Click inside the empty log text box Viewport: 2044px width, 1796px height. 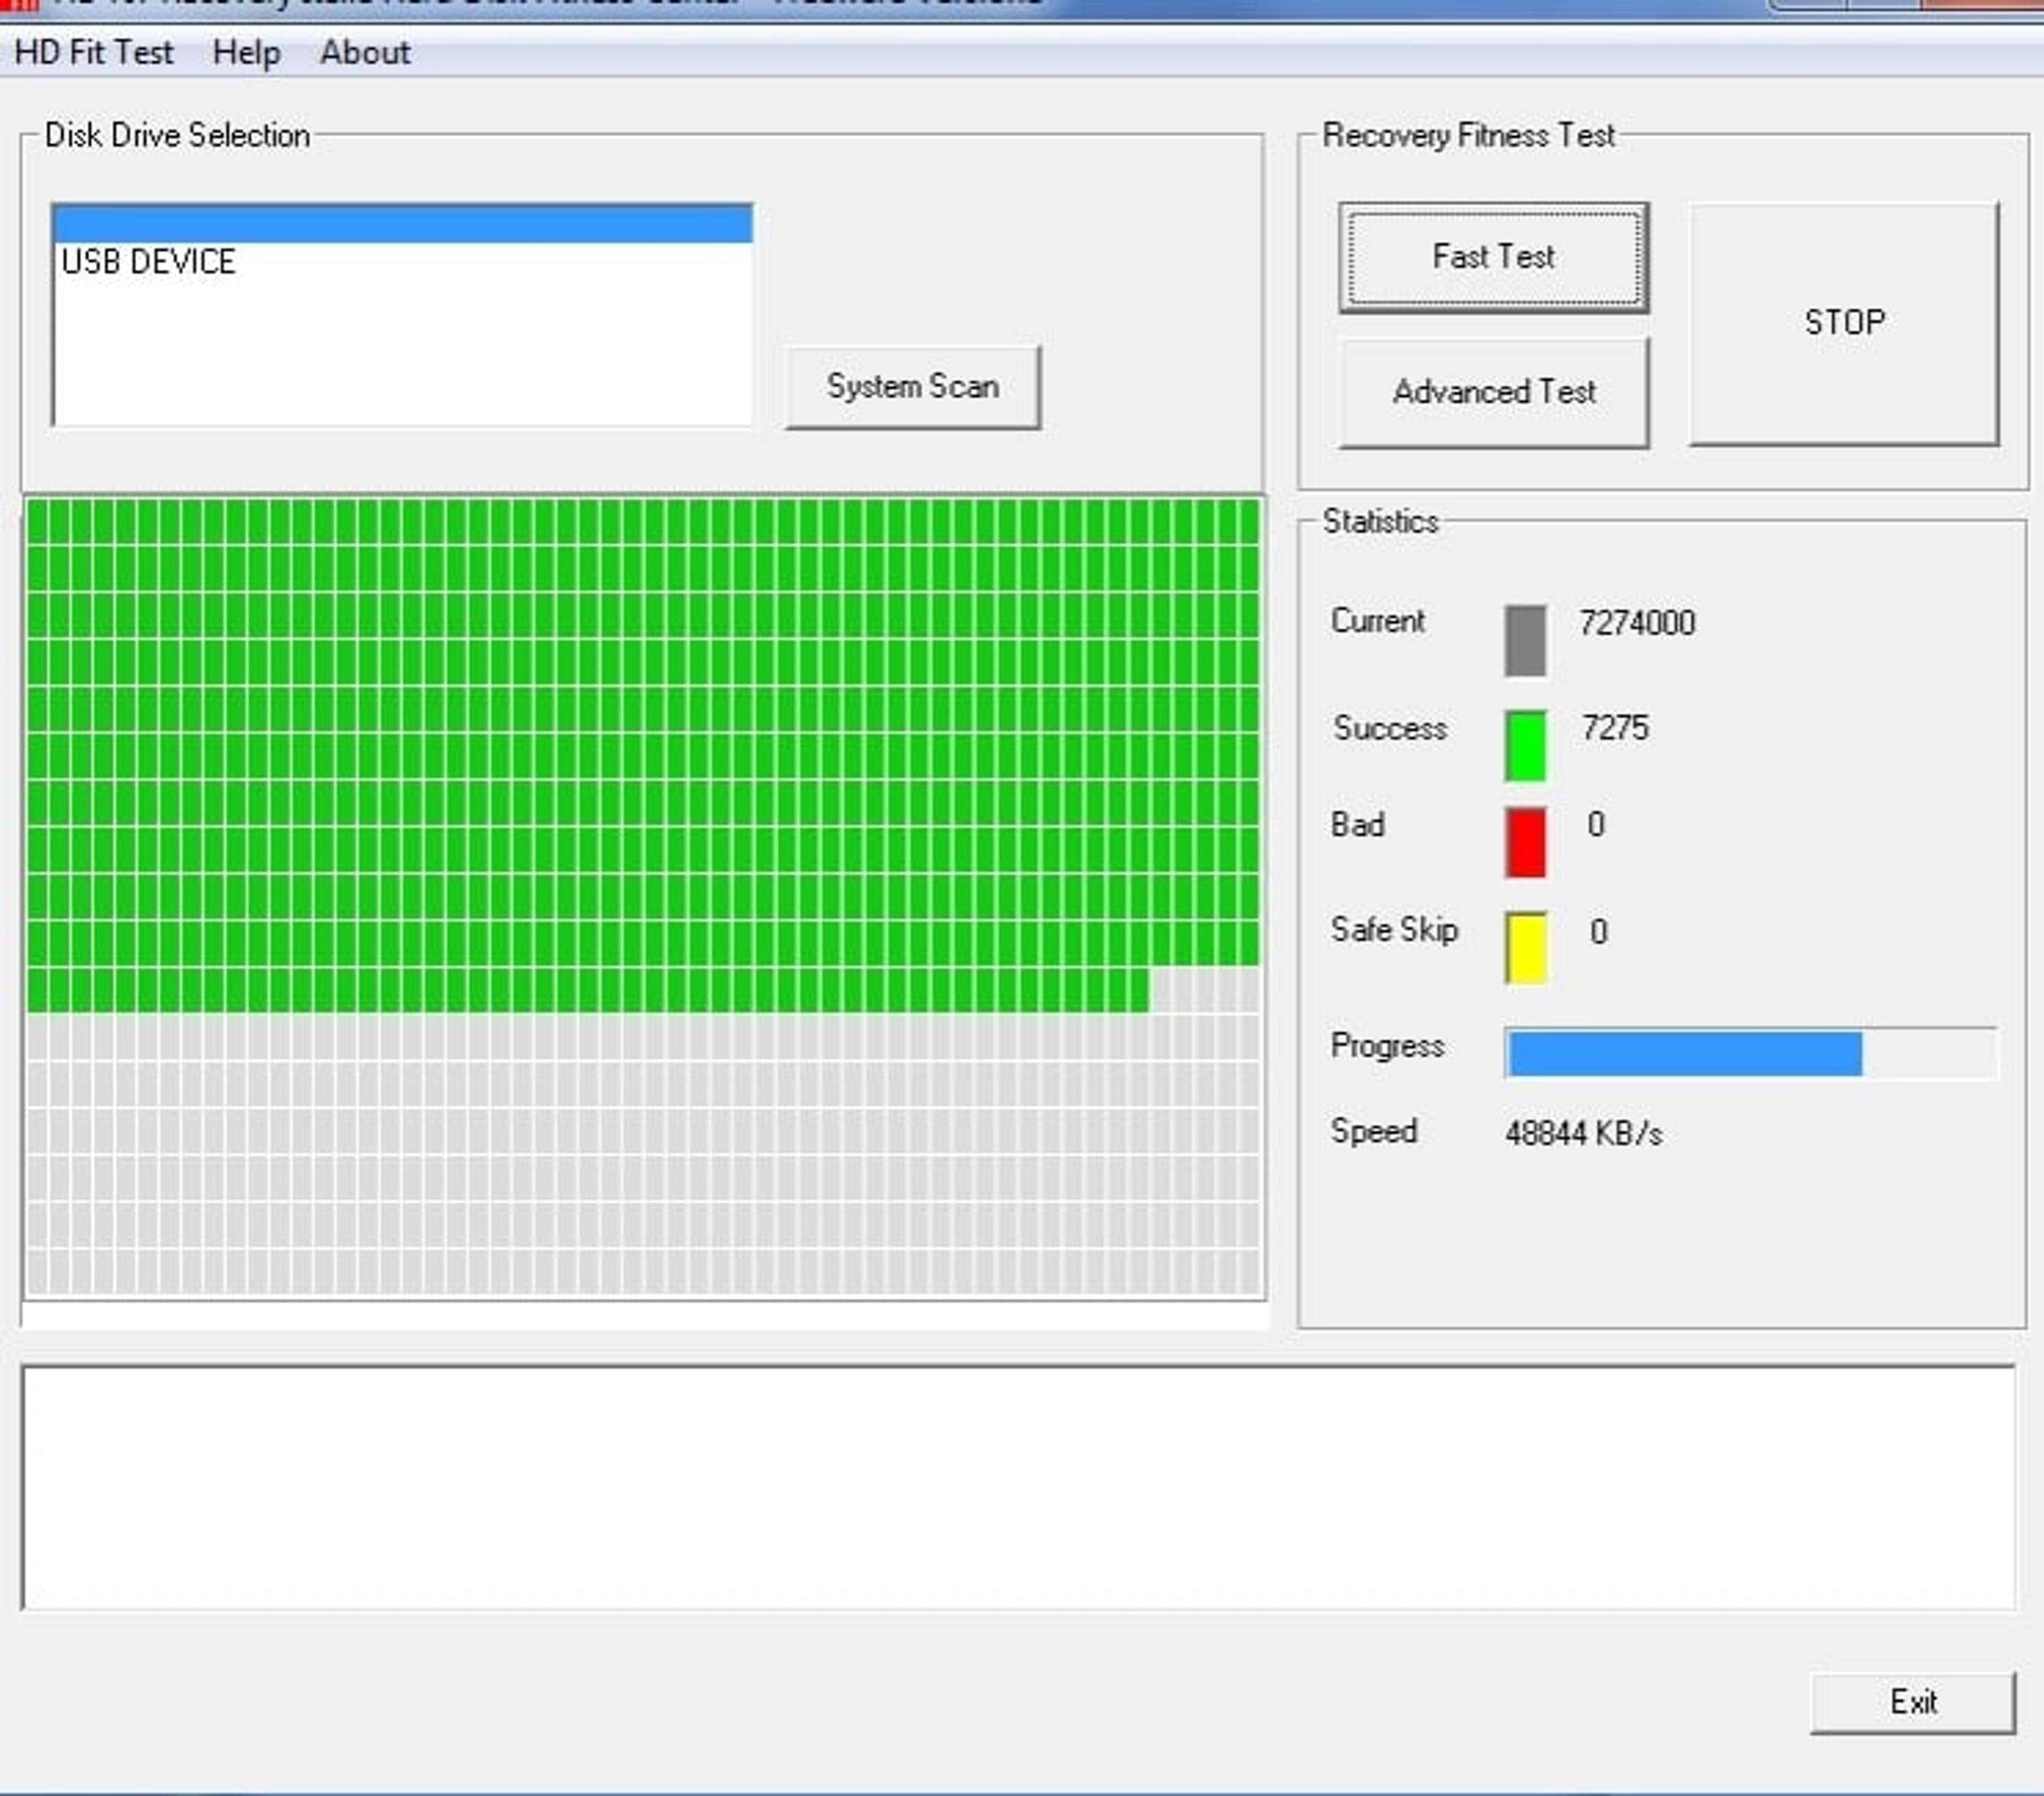tap(1018, 1487)
